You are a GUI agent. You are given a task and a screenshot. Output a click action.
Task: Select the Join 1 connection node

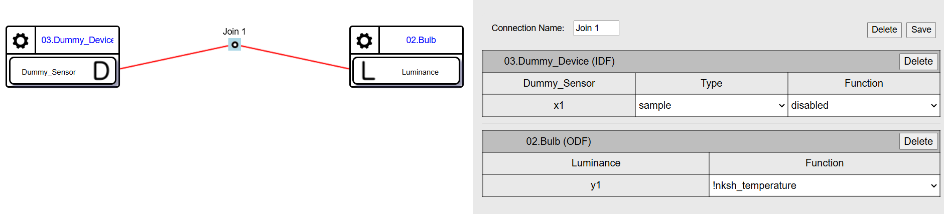pos(234,45)
